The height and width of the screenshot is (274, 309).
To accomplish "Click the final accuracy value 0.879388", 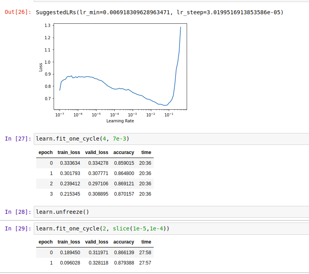I will coord(124,263).
